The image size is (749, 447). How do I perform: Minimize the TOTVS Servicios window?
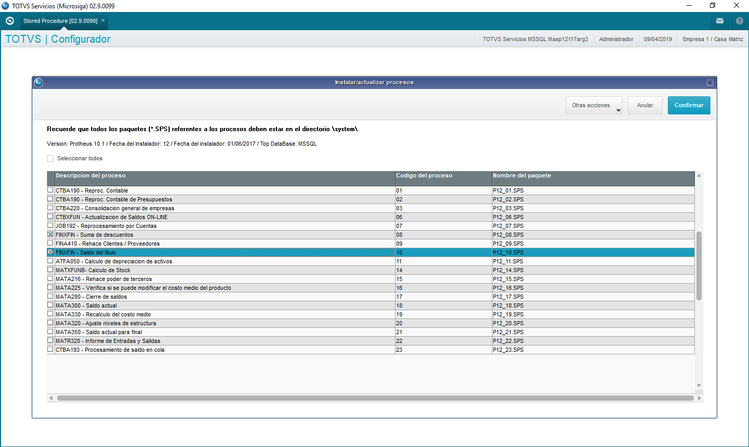click(689, 6)
